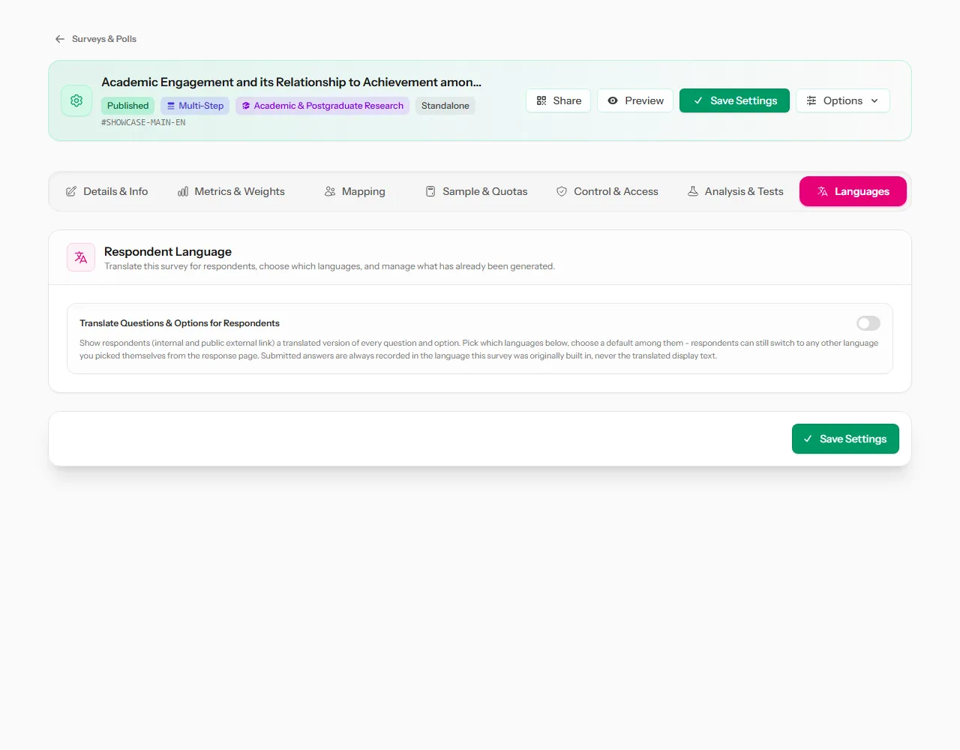Viewport: 960px width, 750px height.
Task: Switch to the Analysis & Tests tab
Action: point(735,191)
